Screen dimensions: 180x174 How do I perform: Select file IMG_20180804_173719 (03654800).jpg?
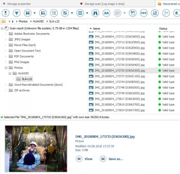tap(120, 54)
